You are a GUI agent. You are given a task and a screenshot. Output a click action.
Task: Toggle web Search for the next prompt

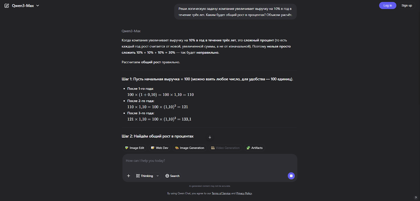point(172,176)
